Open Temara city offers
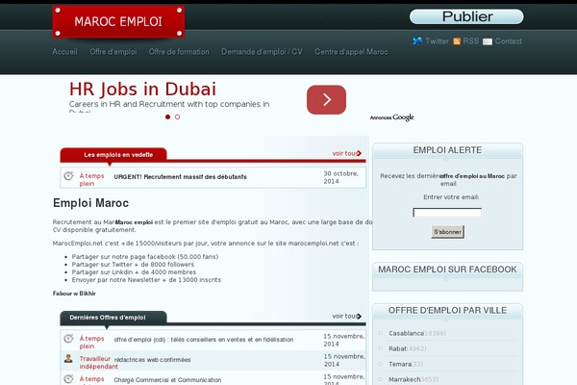 click(x=400, y=364)
